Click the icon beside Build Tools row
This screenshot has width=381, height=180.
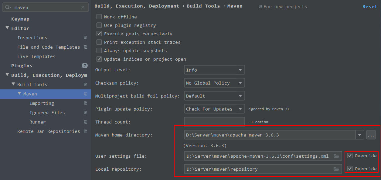pyautogui.click(x=85, y=85)
